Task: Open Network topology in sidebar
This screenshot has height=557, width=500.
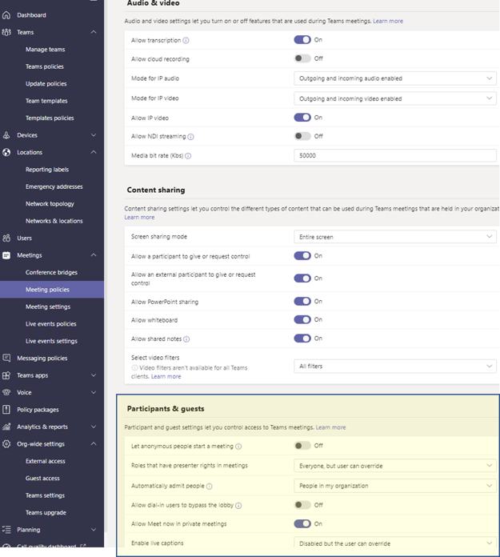Action: (x=50, y=204)
